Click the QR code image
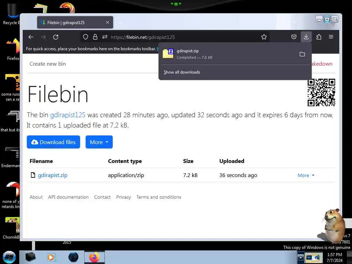352x264 pixels. coord(321,92)
